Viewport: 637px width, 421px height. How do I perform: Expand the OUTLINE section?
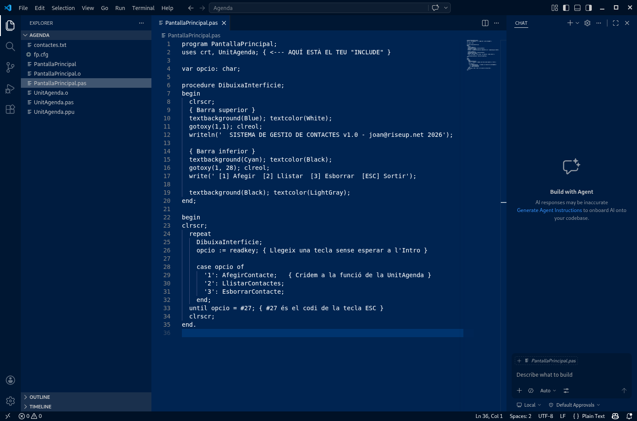coord(86,397)
